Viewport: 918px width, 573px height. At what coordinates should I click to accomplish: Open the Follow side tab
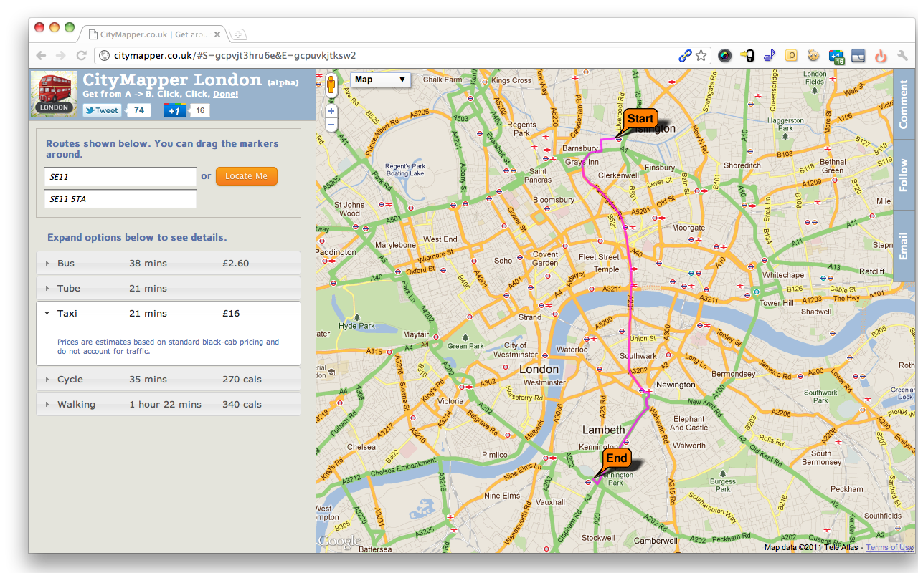pos(904,175)
